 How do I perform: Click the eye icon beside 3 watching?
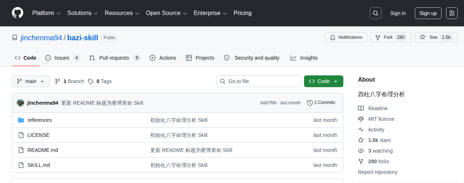pos(361,151)
